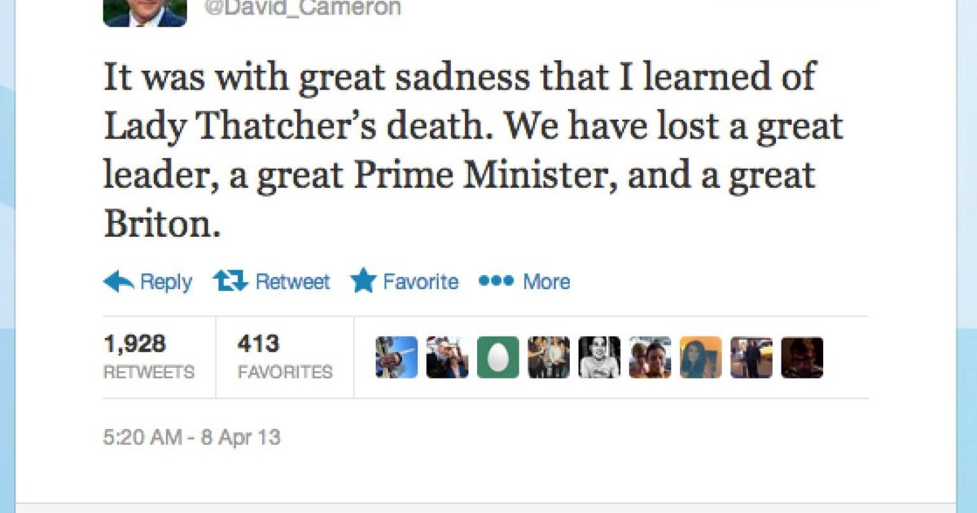Select the Retweet icon
Viewport: 977px width, 513px height.
coord(230,280)
